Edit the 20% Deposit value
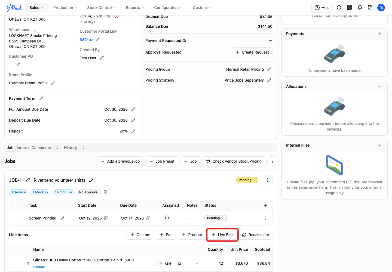 tap(133, 131)
